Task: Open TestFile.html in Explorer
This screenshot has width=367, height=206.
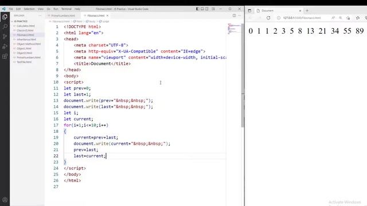Action: pyautogui.click(x=24, y=62)
